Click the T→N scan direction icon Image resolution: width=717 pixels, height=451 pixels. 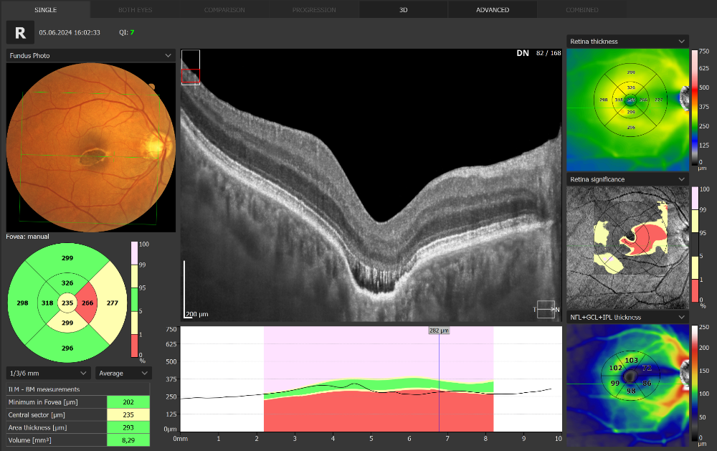pyautogui.click(x=546, y=309)
